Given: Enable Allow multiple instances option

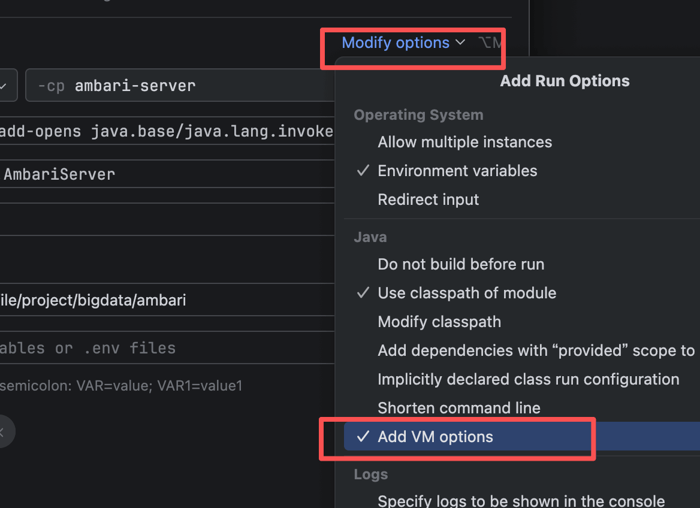Looking at the screenshot, I should point(464,142).
